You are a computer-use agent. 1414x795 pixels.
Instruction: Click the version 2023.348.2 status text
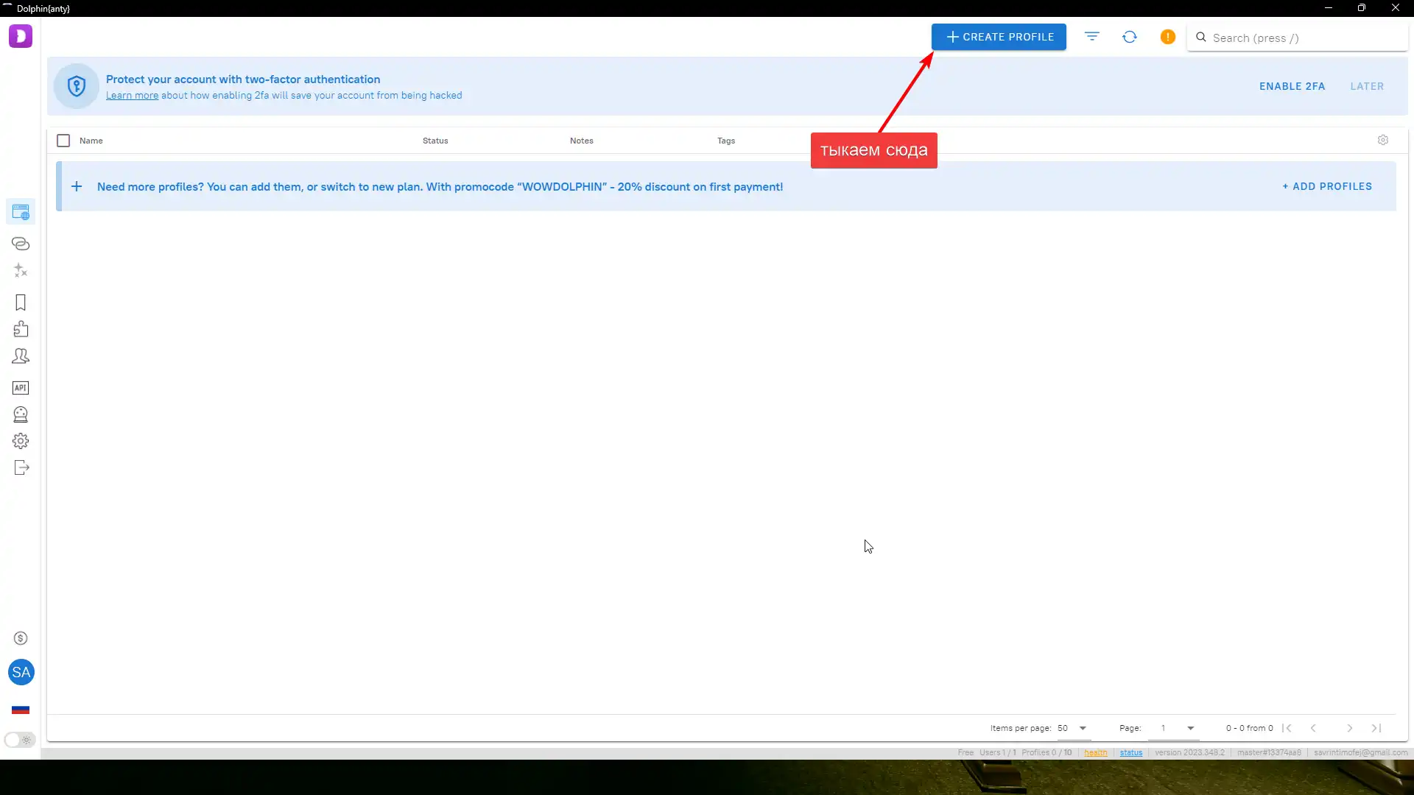coord(1189,752)
